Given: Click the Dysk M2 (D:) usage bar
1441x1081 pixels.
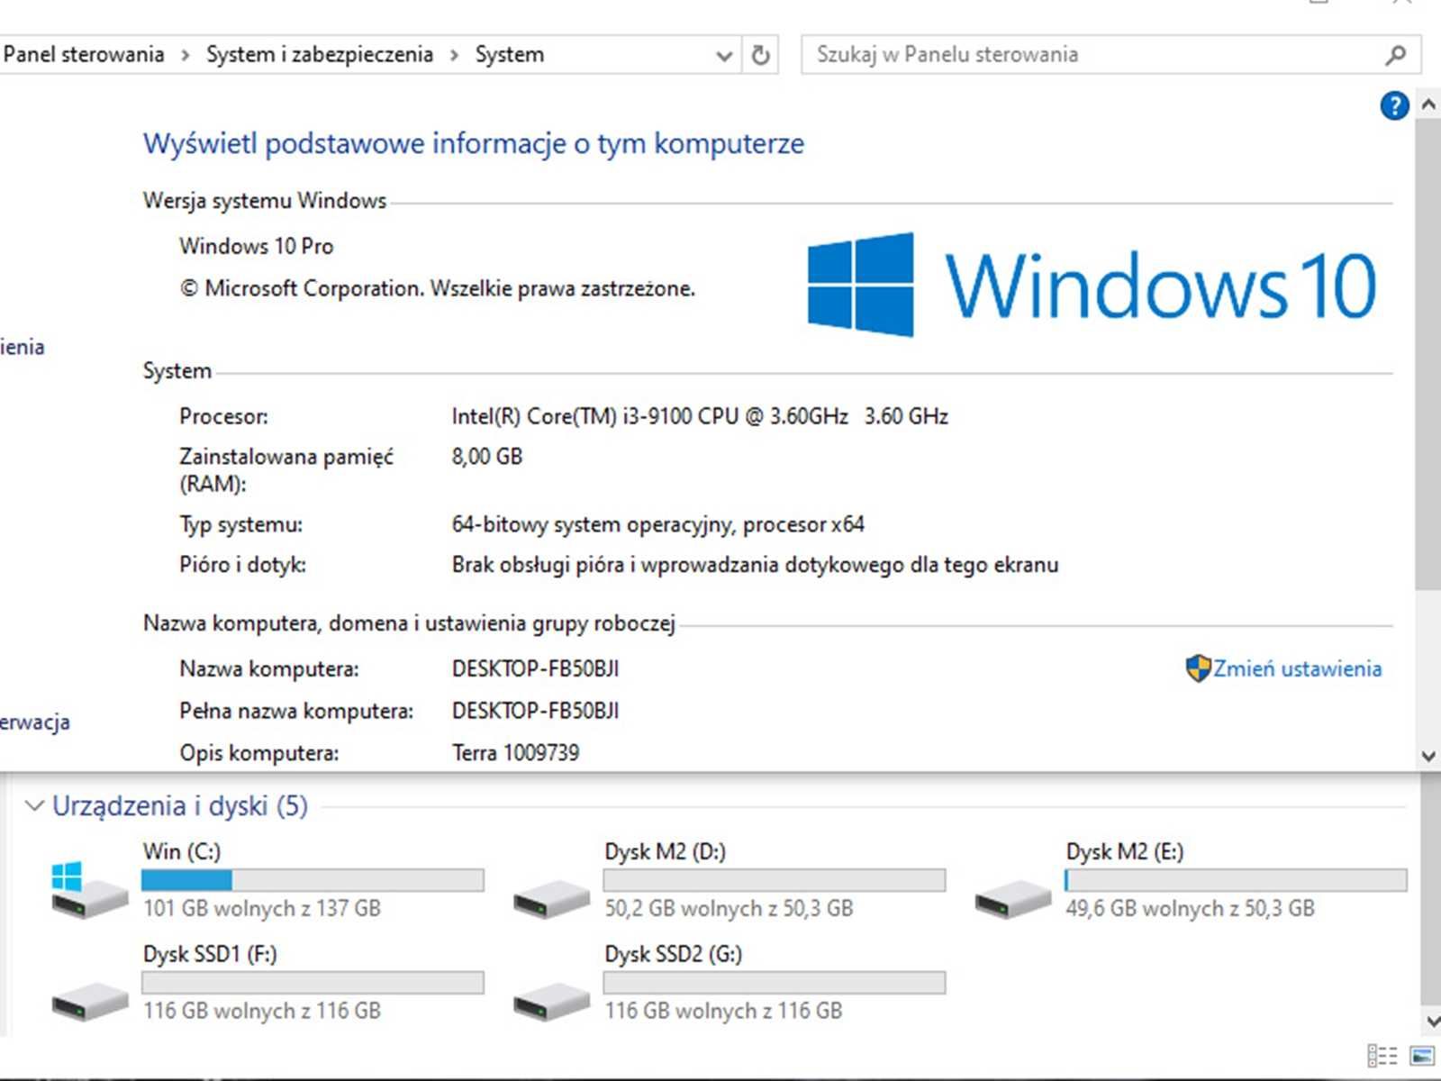Looking at the screenshot, I should coord(775,880).
